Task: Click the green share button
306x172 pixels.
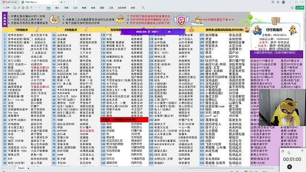Action: click(300, 8)
